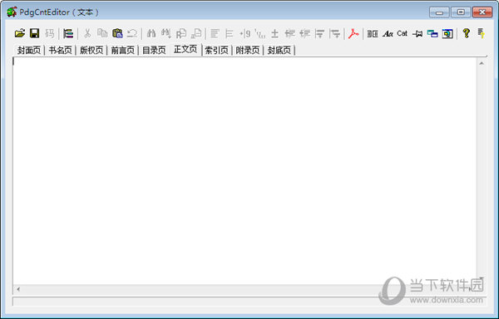The image size is (499, 319).
Task: Open help with yellow question mark
Action: [467, 33]
